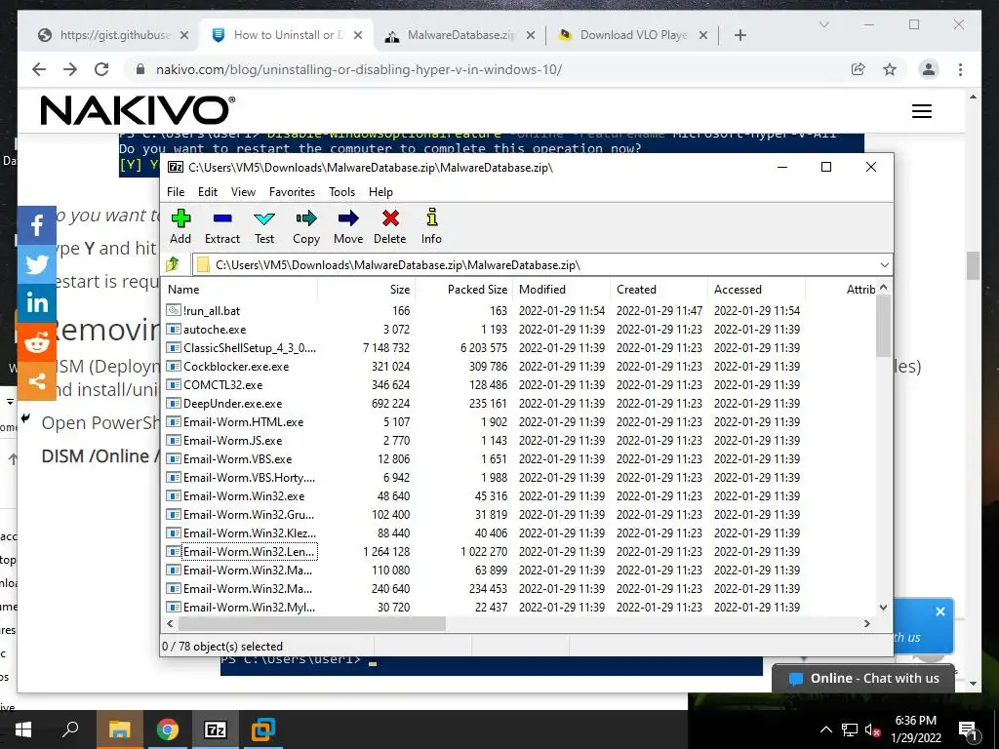Open Windows search in the taskbar

(x=70, y=729)
